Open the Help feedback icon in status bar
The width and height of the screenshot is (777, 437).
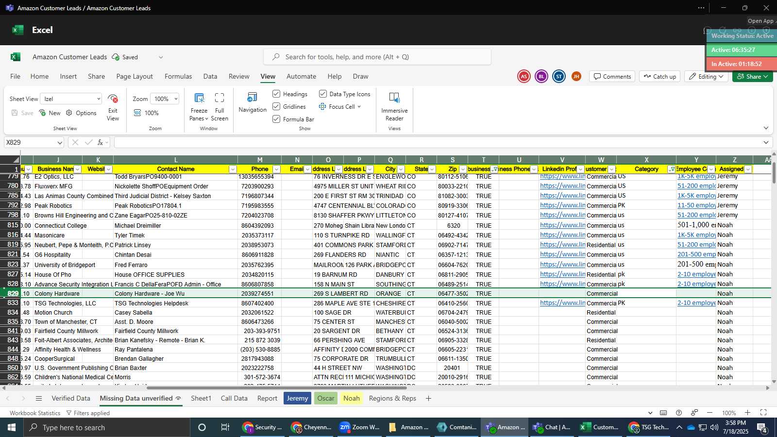click(679, 413)
